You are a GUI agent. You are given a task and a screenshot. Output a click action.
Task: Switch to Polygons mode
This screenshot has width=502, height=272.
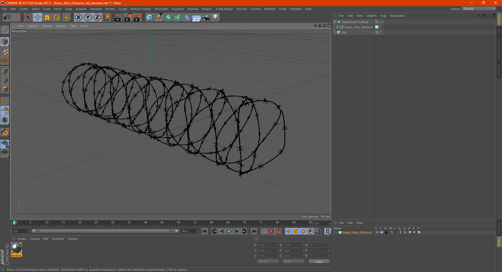pos(5,89)
